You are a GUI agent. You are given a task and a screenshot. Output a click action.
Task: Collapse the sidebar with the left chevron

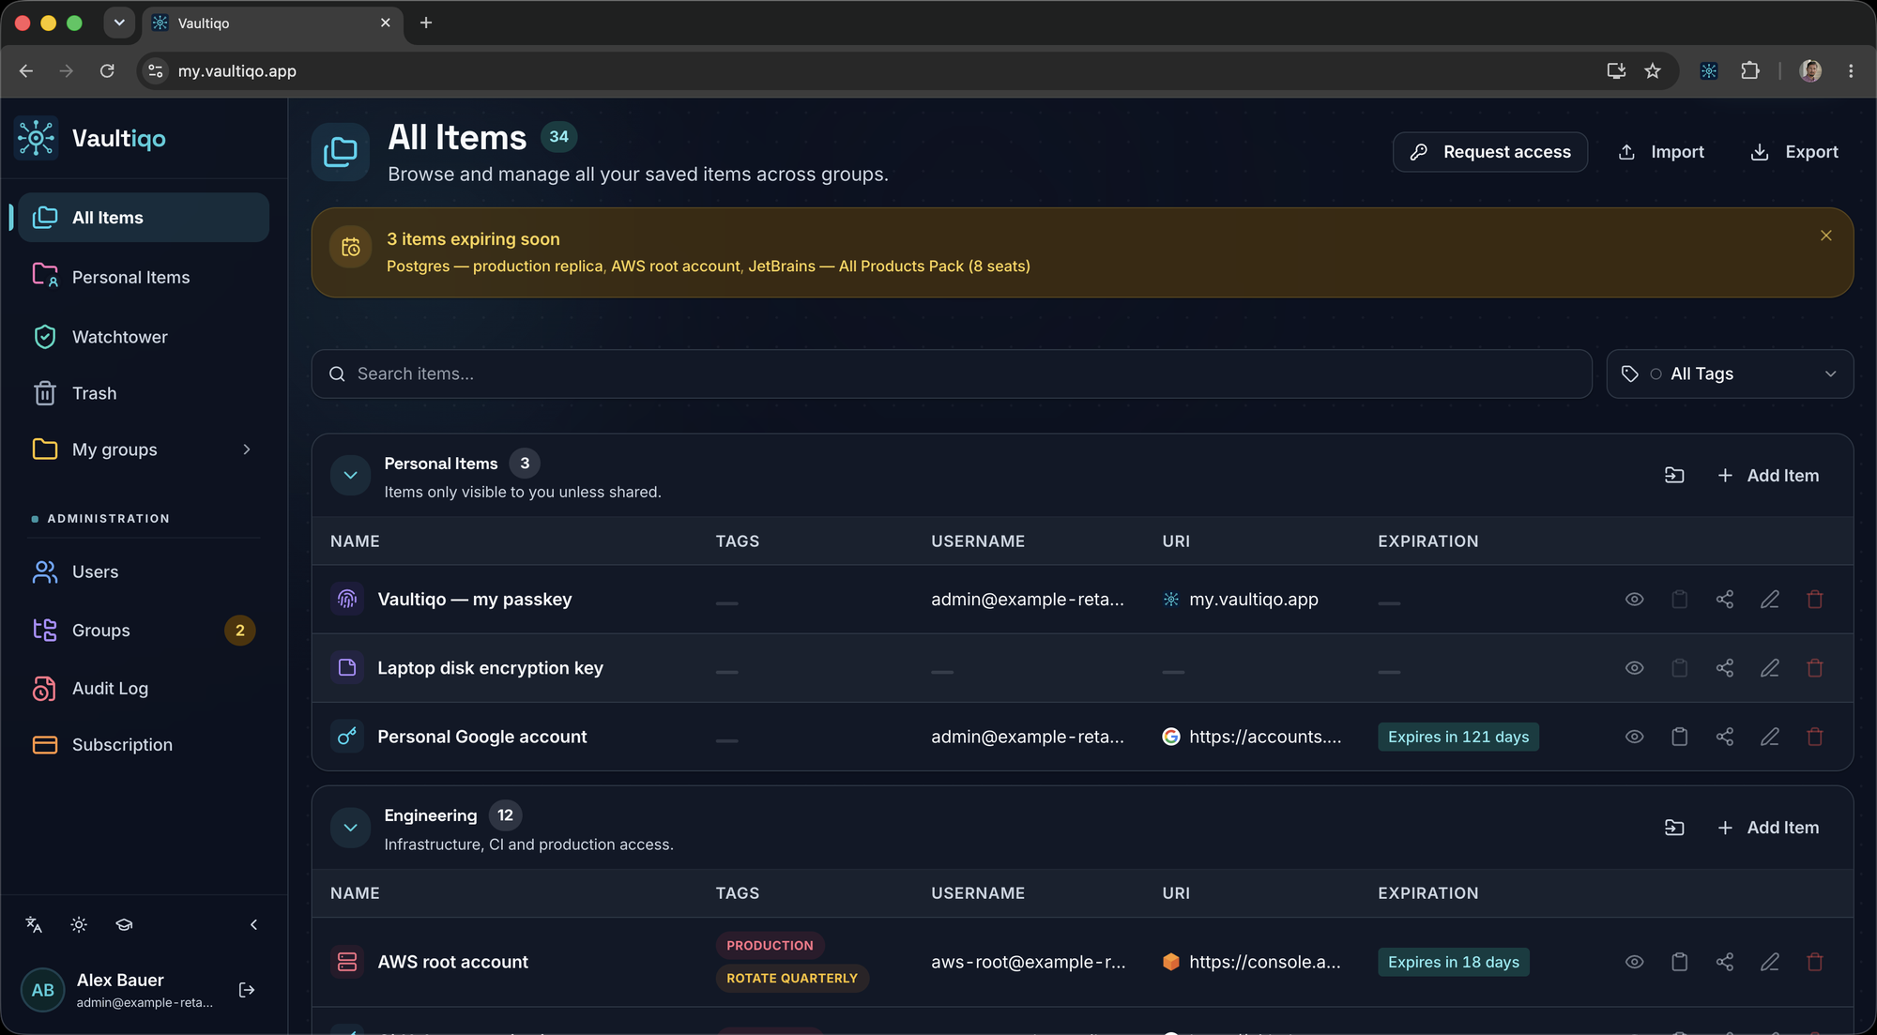point(253,925)
